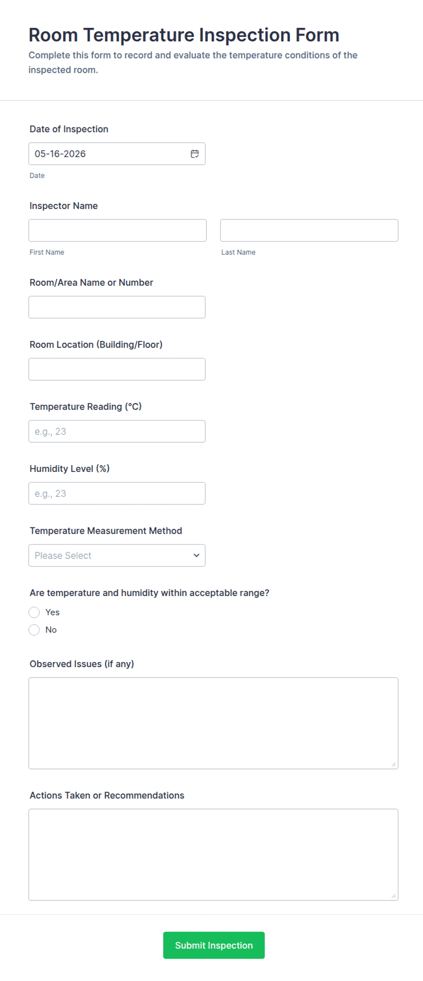Screen dimensions: 423x981
Task: Select the No radio button
Action: point(34,630)
